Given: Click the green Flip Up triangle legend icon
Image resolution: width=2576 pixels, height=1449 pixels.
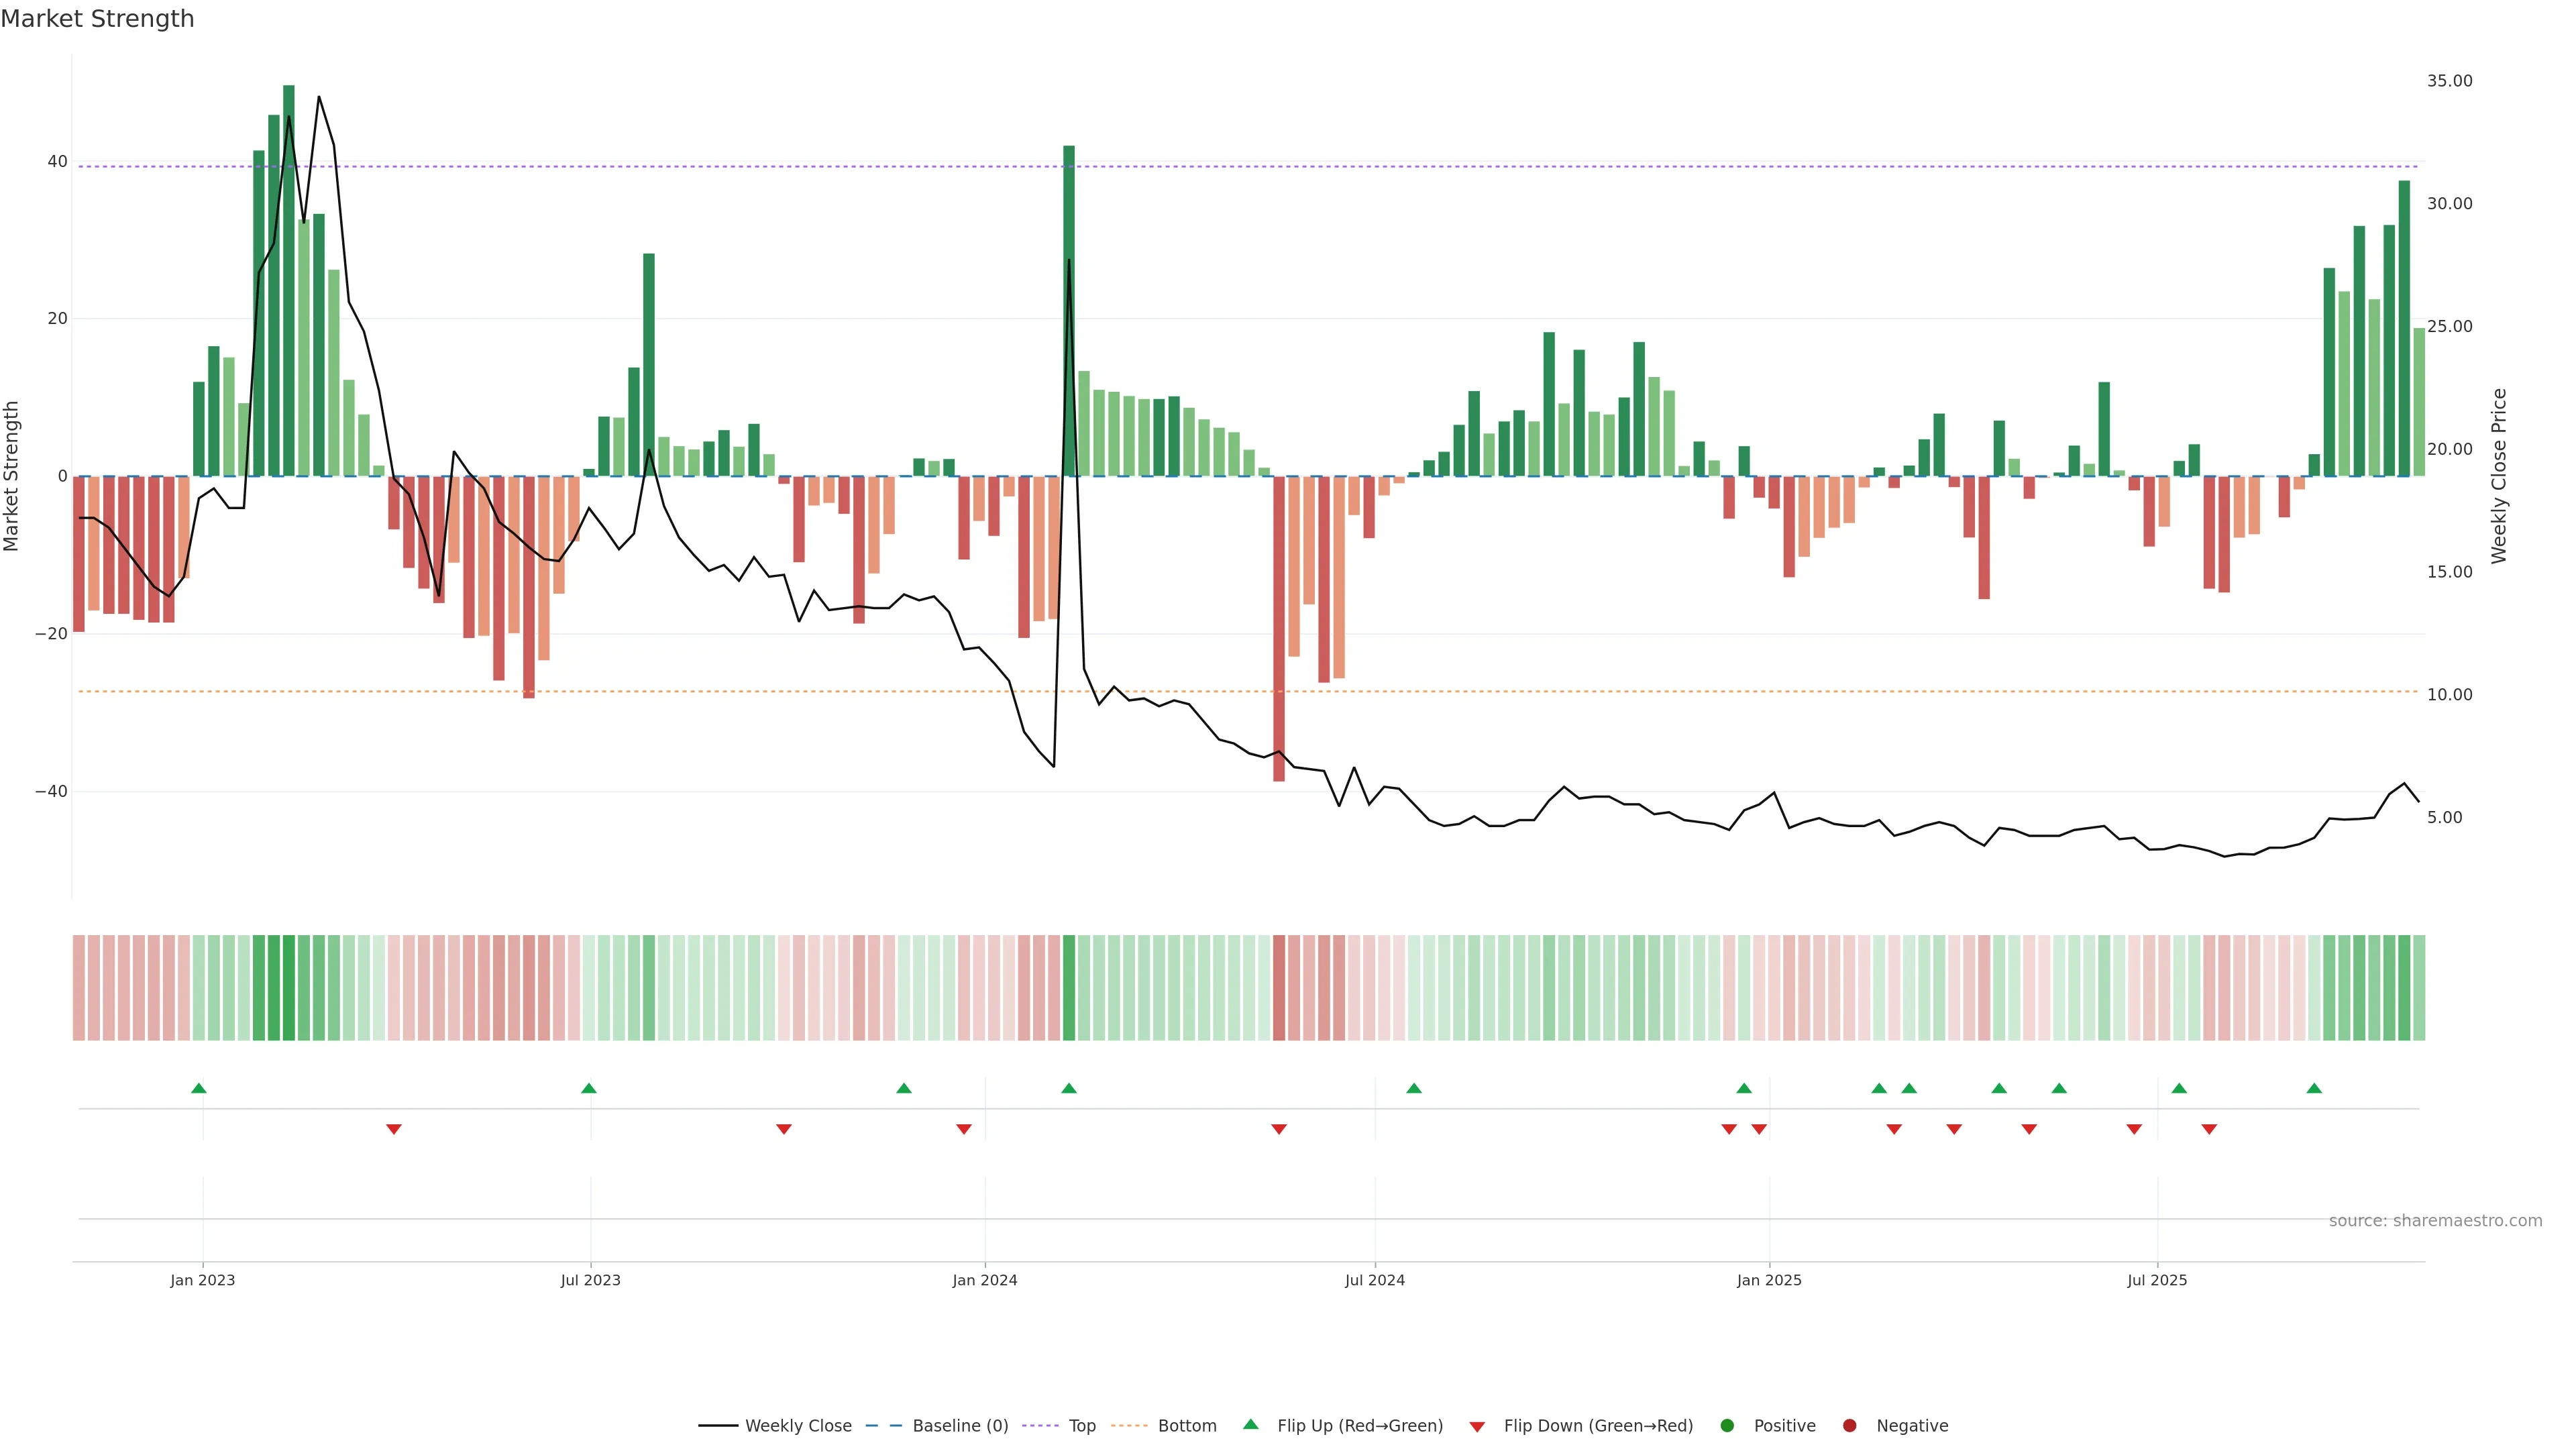Looking at the screenshot, I should tap(1250, 1424).
